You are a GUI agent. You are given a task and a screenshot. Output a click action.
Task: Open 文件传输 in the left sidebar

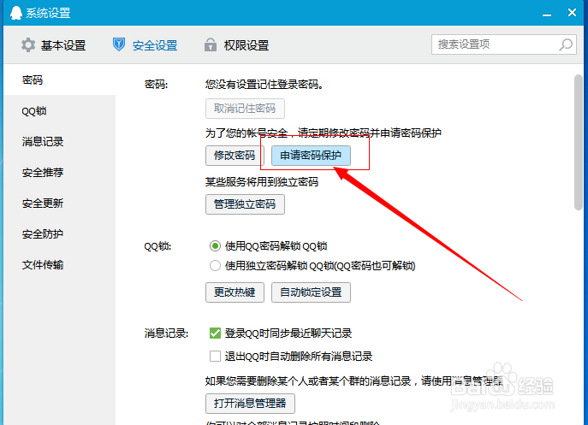(60, 264)
